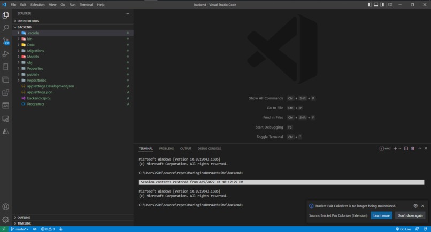Open the Terminal menu
This screenshot has width=431, height=232.
(x=86, y=5)
